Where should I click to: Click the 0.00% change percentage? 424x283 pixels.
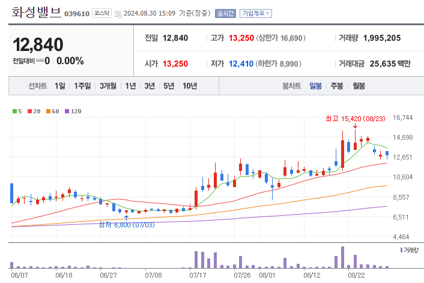(x=70, y=61)
